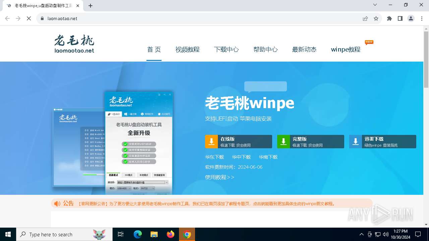Stop page loading with X icon
The height and width of the screenshot is (241, 429).
coord(29,18)
